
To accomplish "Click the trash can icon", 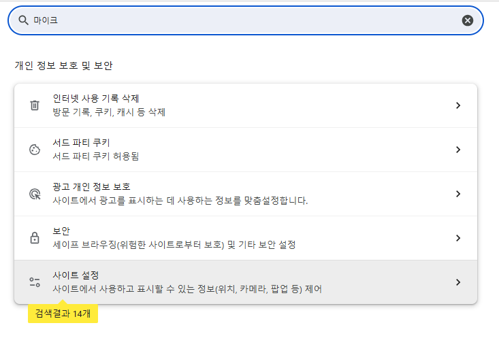I will [x=35, y=105].
